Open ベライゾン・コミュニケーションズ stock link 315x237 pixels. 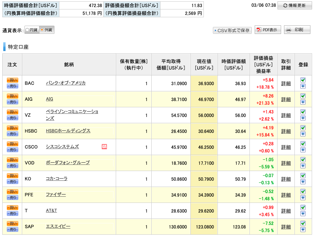click(x=72, y=115)
